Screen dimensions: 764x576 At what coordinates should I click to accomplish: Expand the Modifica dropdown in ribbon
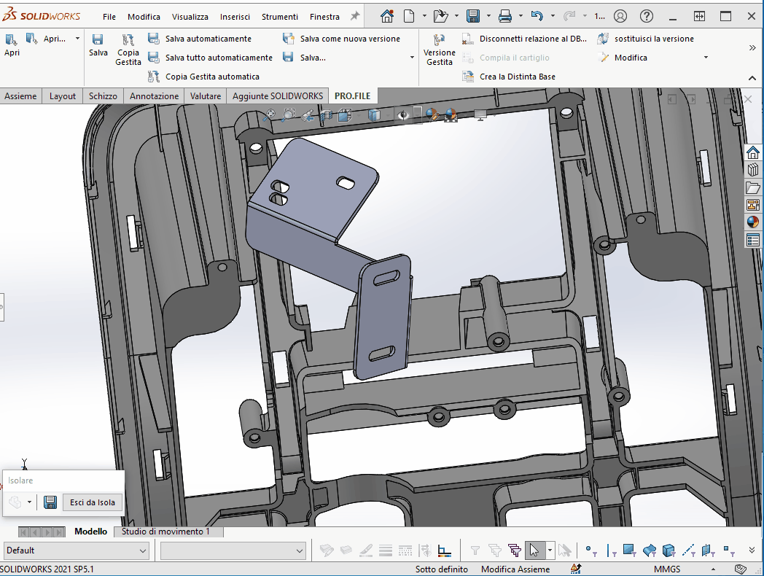coord(705,58)
